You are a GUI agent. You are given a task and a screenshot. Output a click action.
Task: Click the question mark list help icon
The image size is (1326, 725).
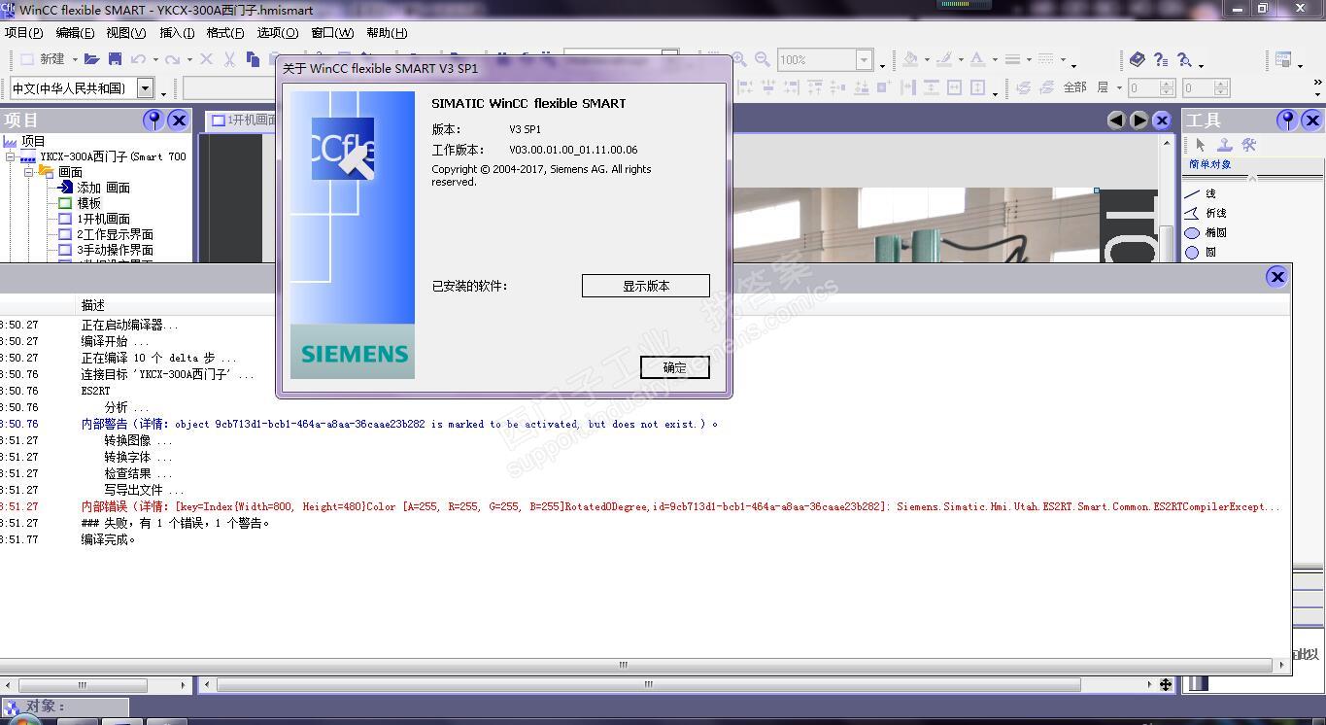point(1161,59)
